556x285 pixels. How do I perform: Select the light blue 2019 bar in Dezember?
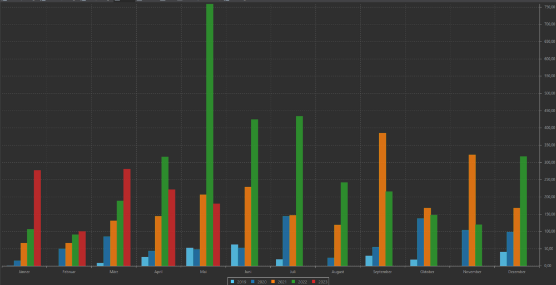(x=504, y=259)
